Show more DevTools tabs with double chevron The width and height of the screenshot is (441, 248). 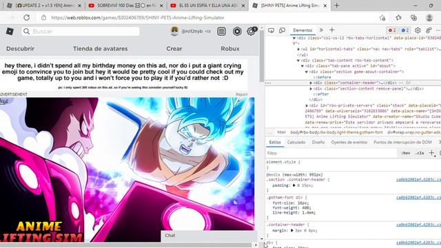(321, 30)
